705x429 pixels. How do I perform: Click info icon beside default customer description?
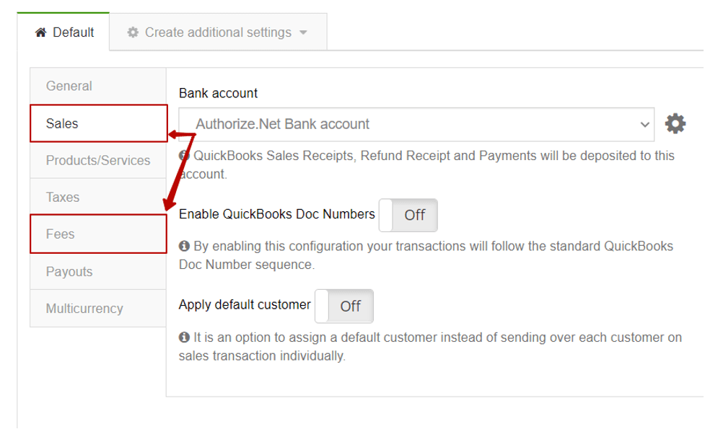coord(184,337)
